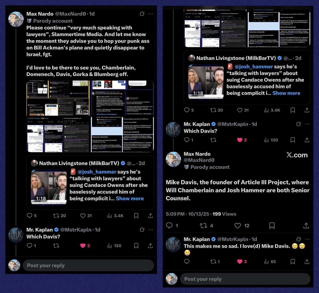Open the @josh_hammer mention in right quoted tweet

click(x=254, y=66)
